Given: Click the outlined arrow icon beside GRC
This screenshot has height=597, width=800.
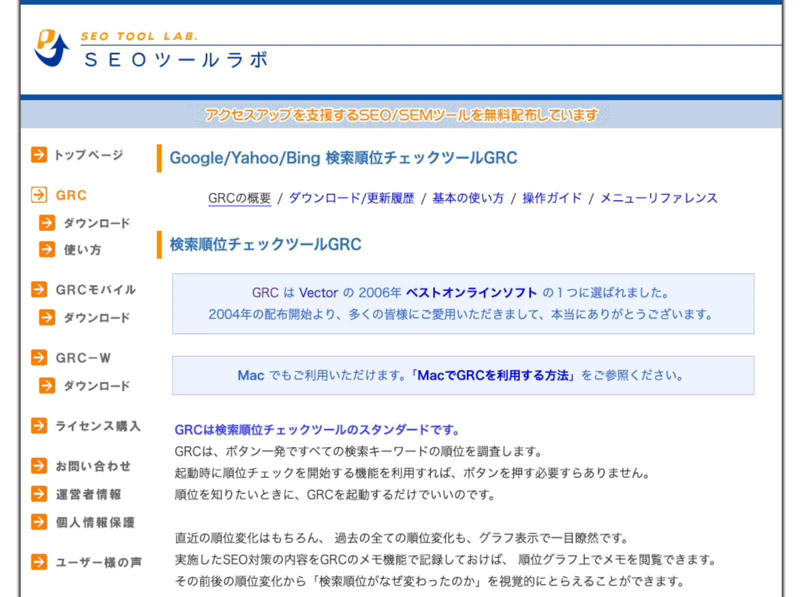Looking at the screenshot, I should [x=39, y=194].
